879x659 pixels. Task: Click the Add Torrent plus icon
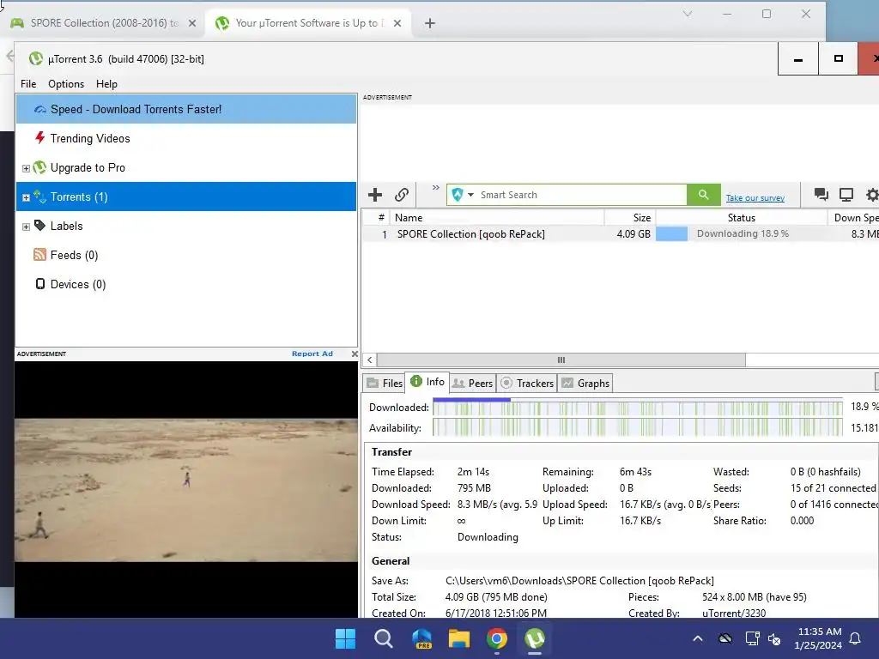[375, 195]
